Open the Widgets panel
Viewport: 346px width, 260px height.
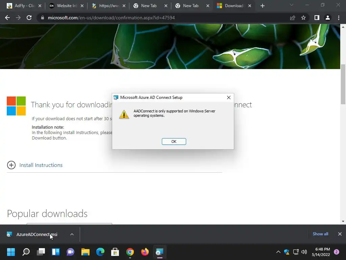coord(56,252)
